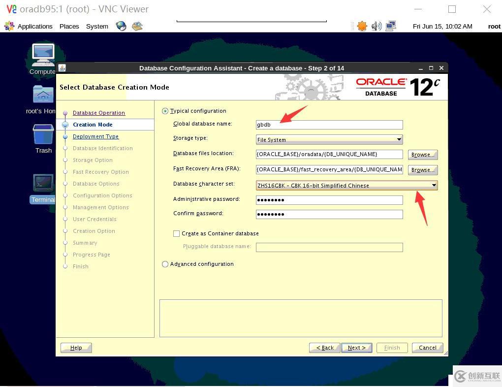Minimize the VNC Viewer window
This screenshot has height=387, width=502.
[418, 9]
